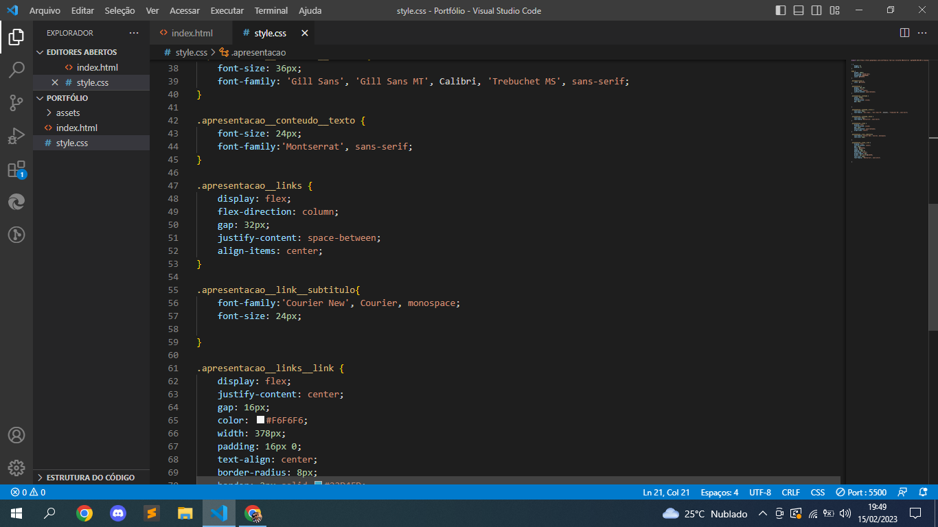Click line number 55 in gutter
The image size is (938, 527).
[173, 290]
